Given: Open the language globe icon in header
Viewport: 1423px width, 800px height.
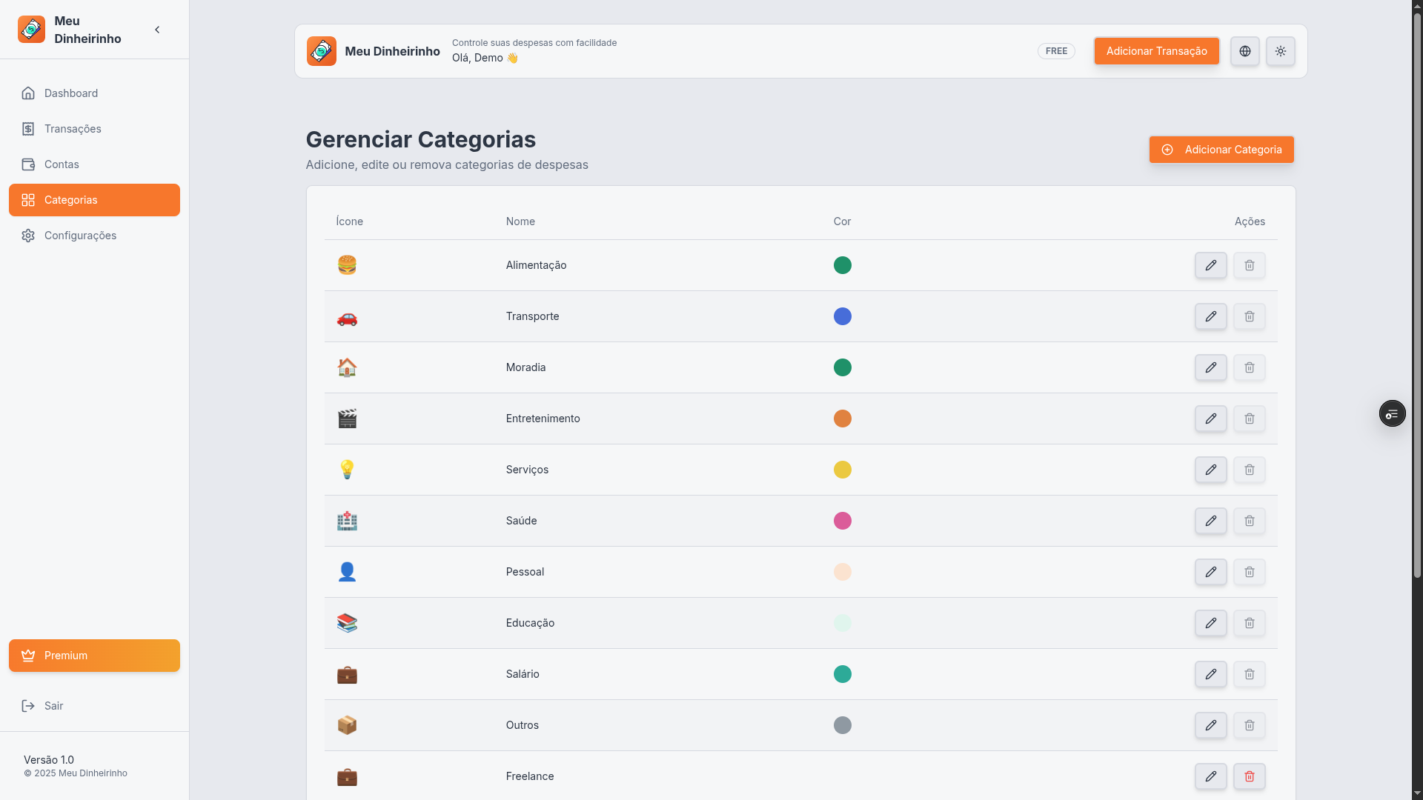Looking at the screenshot, I should (x=1244, y=51).
